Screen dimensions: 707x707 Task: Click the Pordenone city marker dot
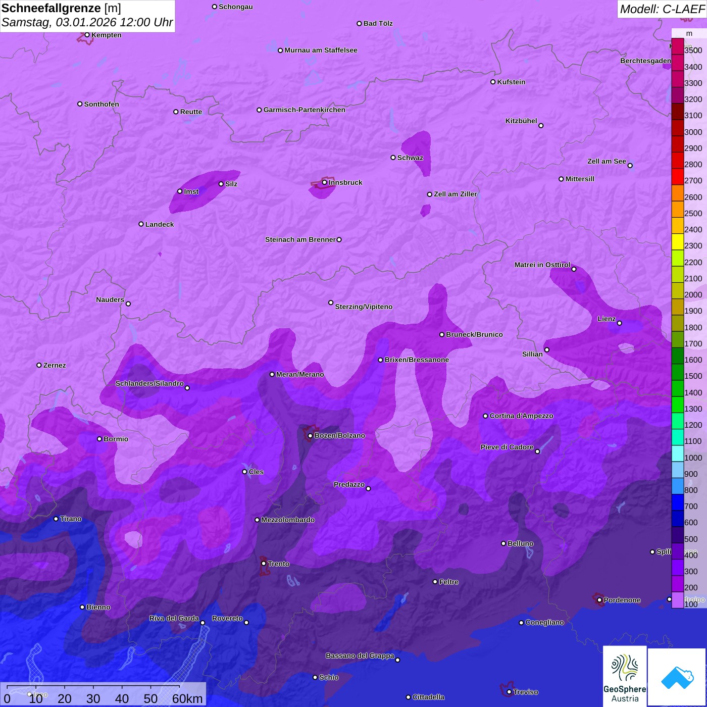click(x=599, y=600)
